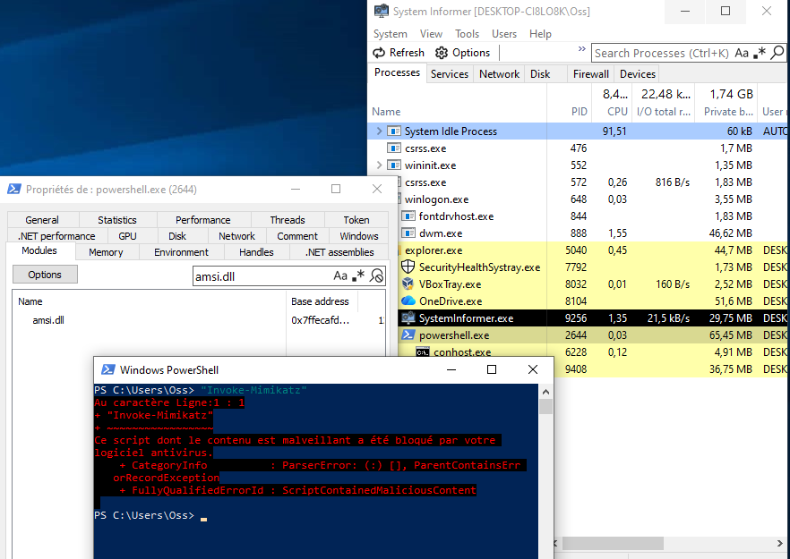The image size is (790, 559).
Task: Click the conhost.exe console icon
Action: tap(423, 352)
